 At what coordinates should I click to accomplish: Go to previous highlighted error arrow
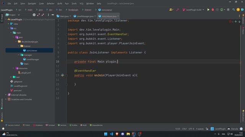(236, 22)
